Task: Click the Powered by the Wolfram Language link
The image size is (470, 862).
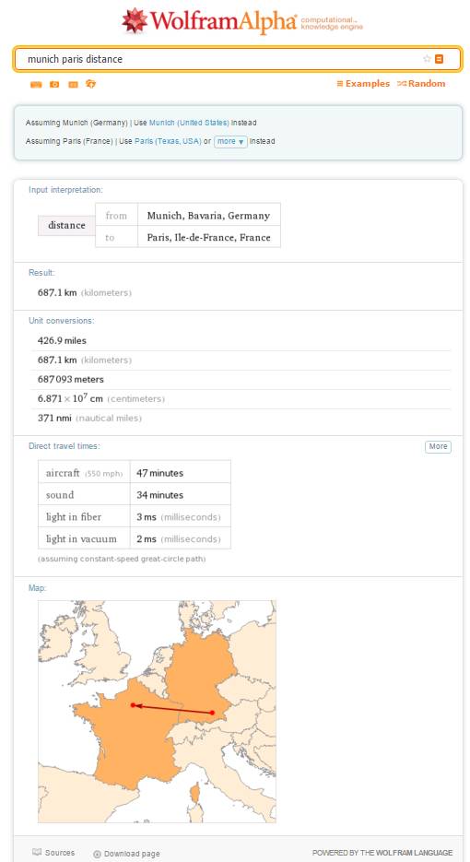Action: tap(382, 853)
